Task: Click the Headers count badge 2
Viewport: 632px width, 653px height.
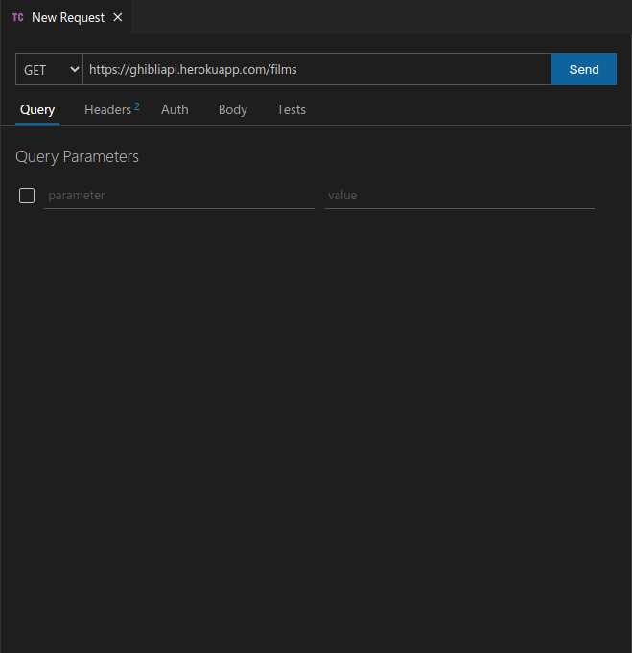Action: [137, 106]
